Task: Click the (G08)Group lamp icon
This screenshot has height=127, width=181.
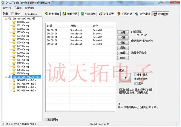Action: (14, 49)
